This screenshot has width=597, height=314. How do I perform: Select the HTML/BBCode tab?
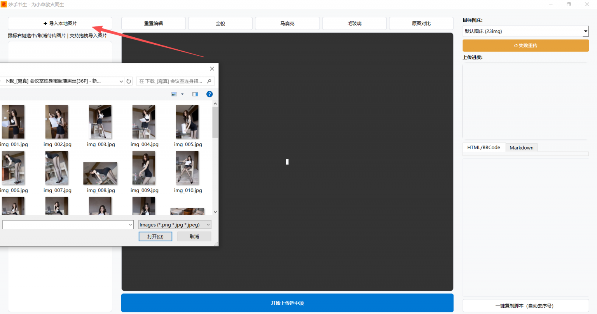pyautogui.click(x=484, y=148)
